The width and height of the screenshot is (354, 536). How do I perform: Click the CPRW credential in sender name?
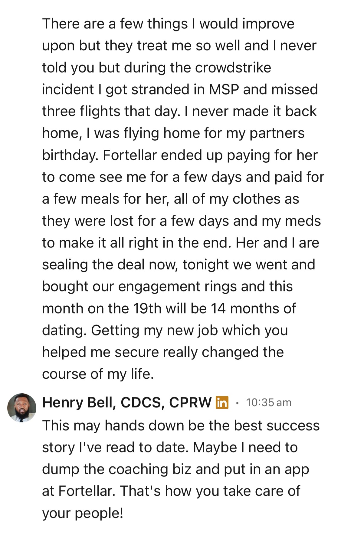(x=190, y=402)
